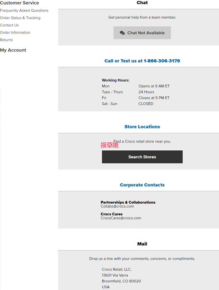Viewport: 219px width, 290px height.
Task: Open the Corporate Contacts heading link
Action: [x=142, y=185]
